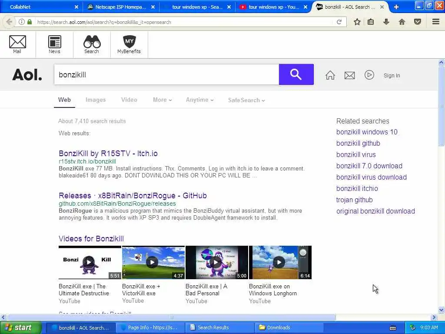This screenshot has width=445, height=334.
Task: Close the Netscape ISP Homepage tab
Action: [153, 7]
